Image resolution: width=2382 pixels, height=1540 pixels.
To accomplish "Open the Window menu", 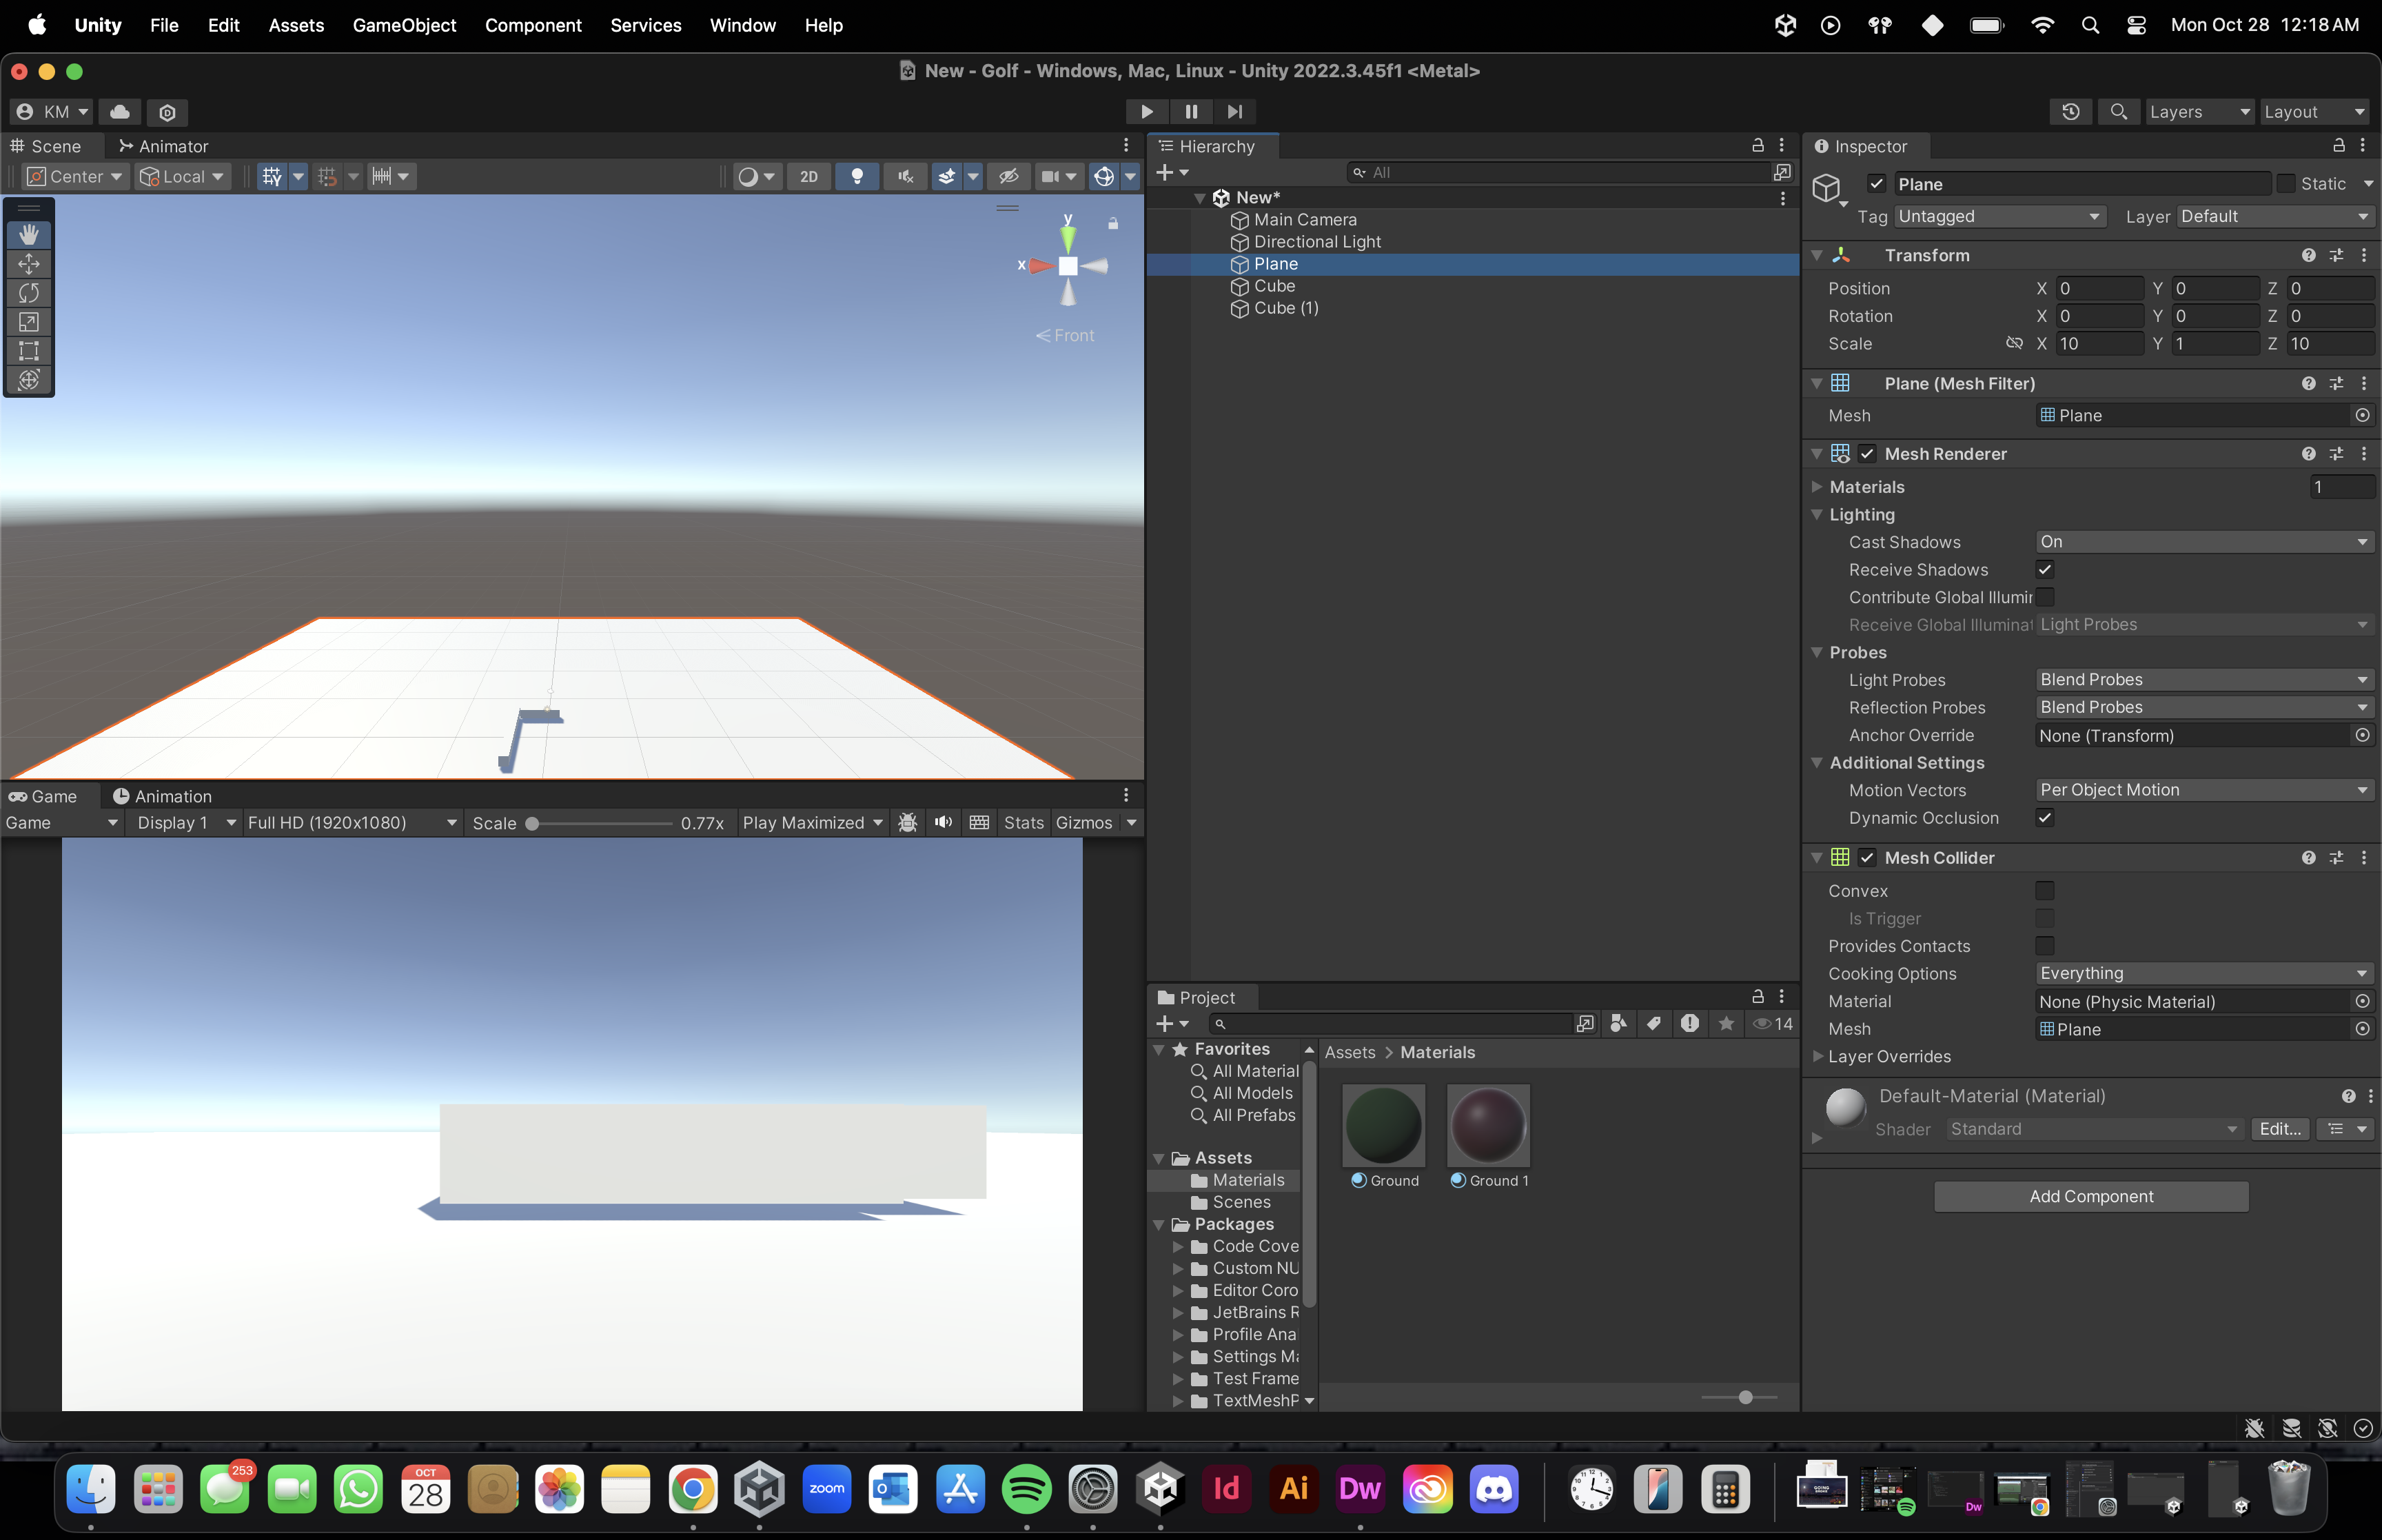I will click(742, 25).
